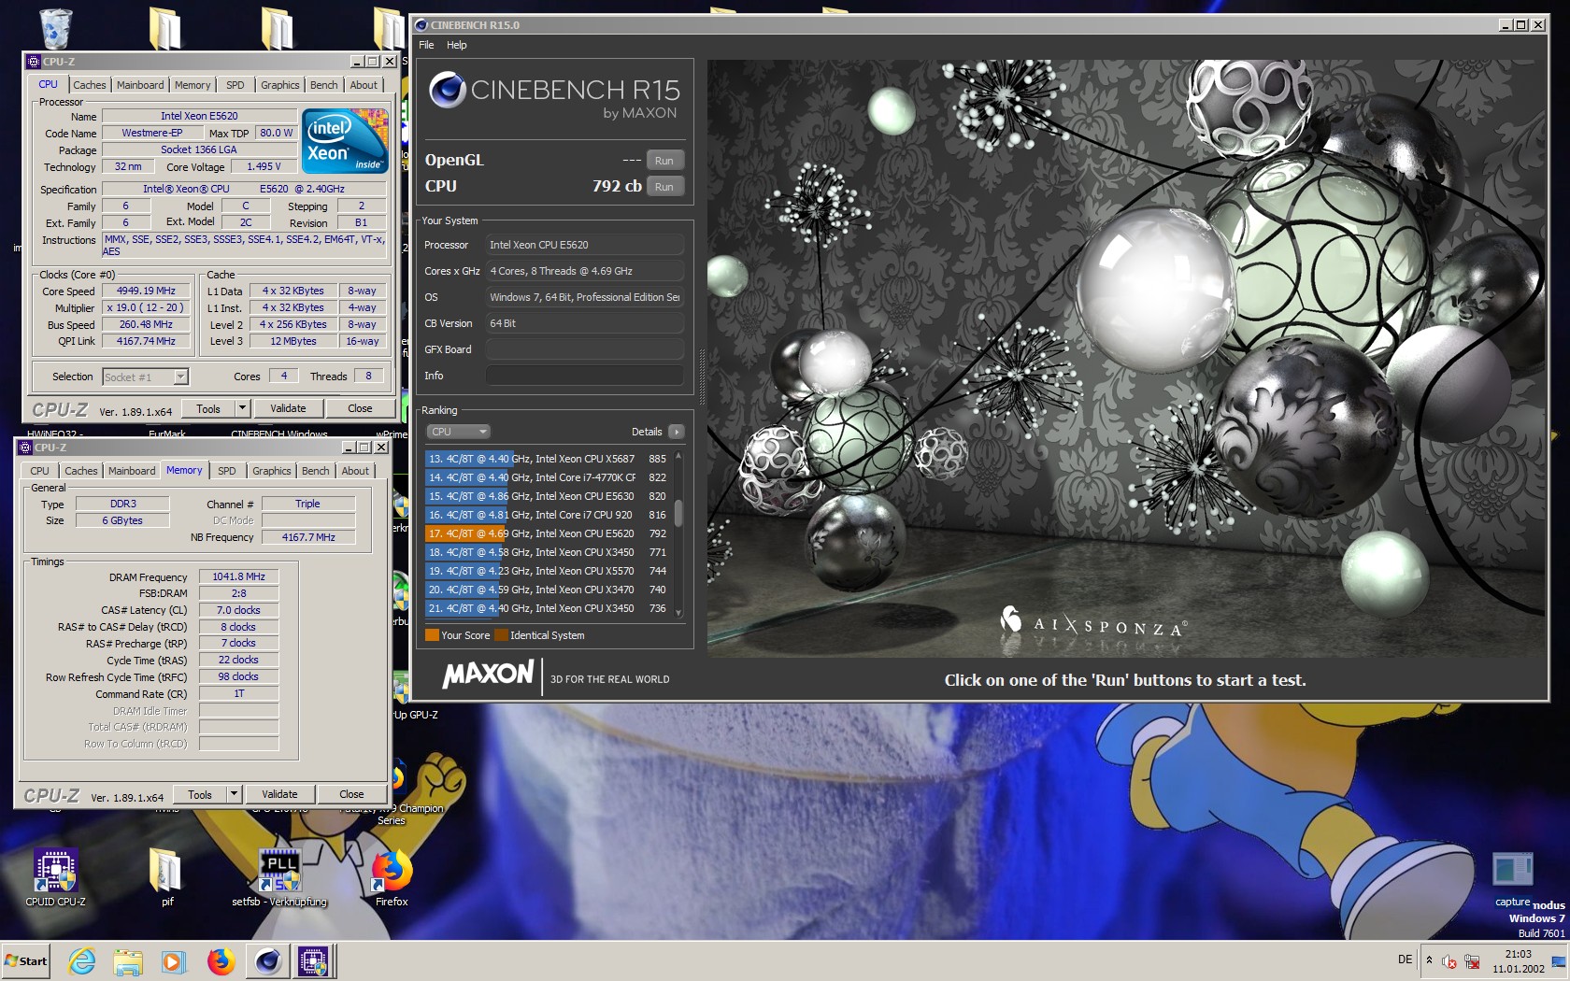
Task: Click the volume tray icon
Action: point(1449,961)
